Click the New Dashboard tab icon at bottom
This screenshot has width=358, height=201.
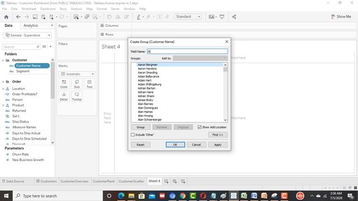175,181
